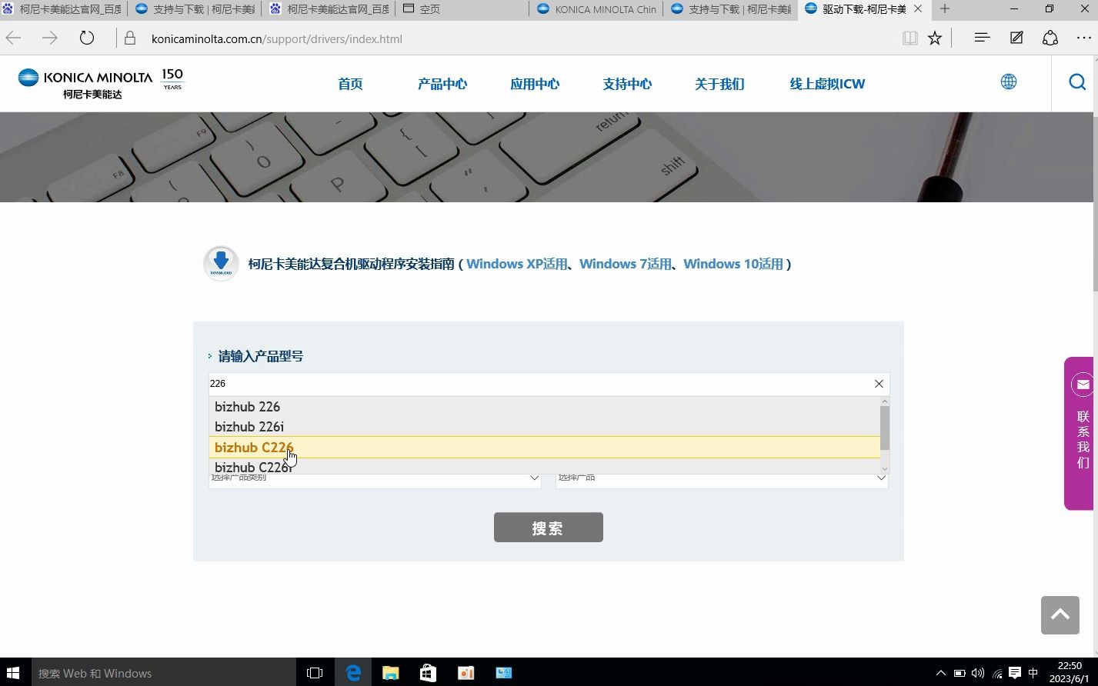Show hidden system tray icons
Image resolution: width=1098 pixels, height=686 pixels.
point(940,673)
